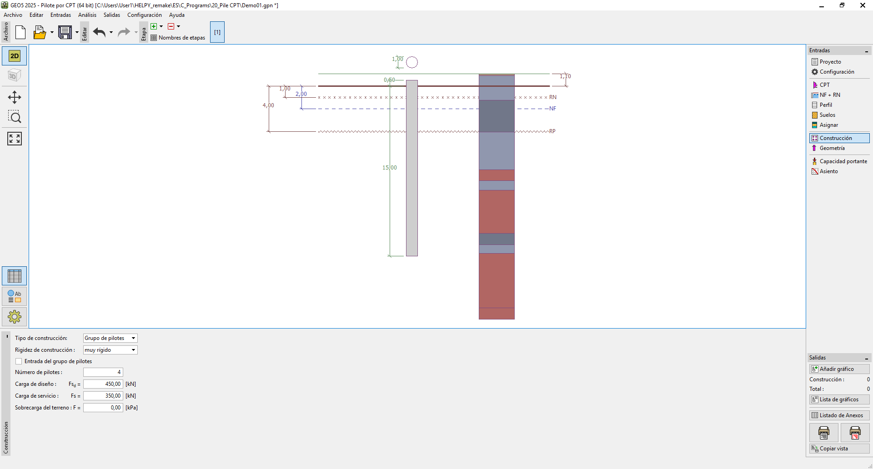Activate the zoom region tool
Screen dimensions: 873x469
point(15,117)
